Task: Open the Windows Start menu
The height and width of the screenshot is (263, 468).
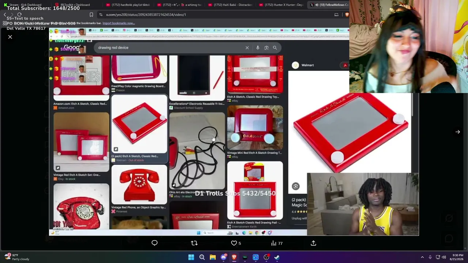Action: (191, 257)
